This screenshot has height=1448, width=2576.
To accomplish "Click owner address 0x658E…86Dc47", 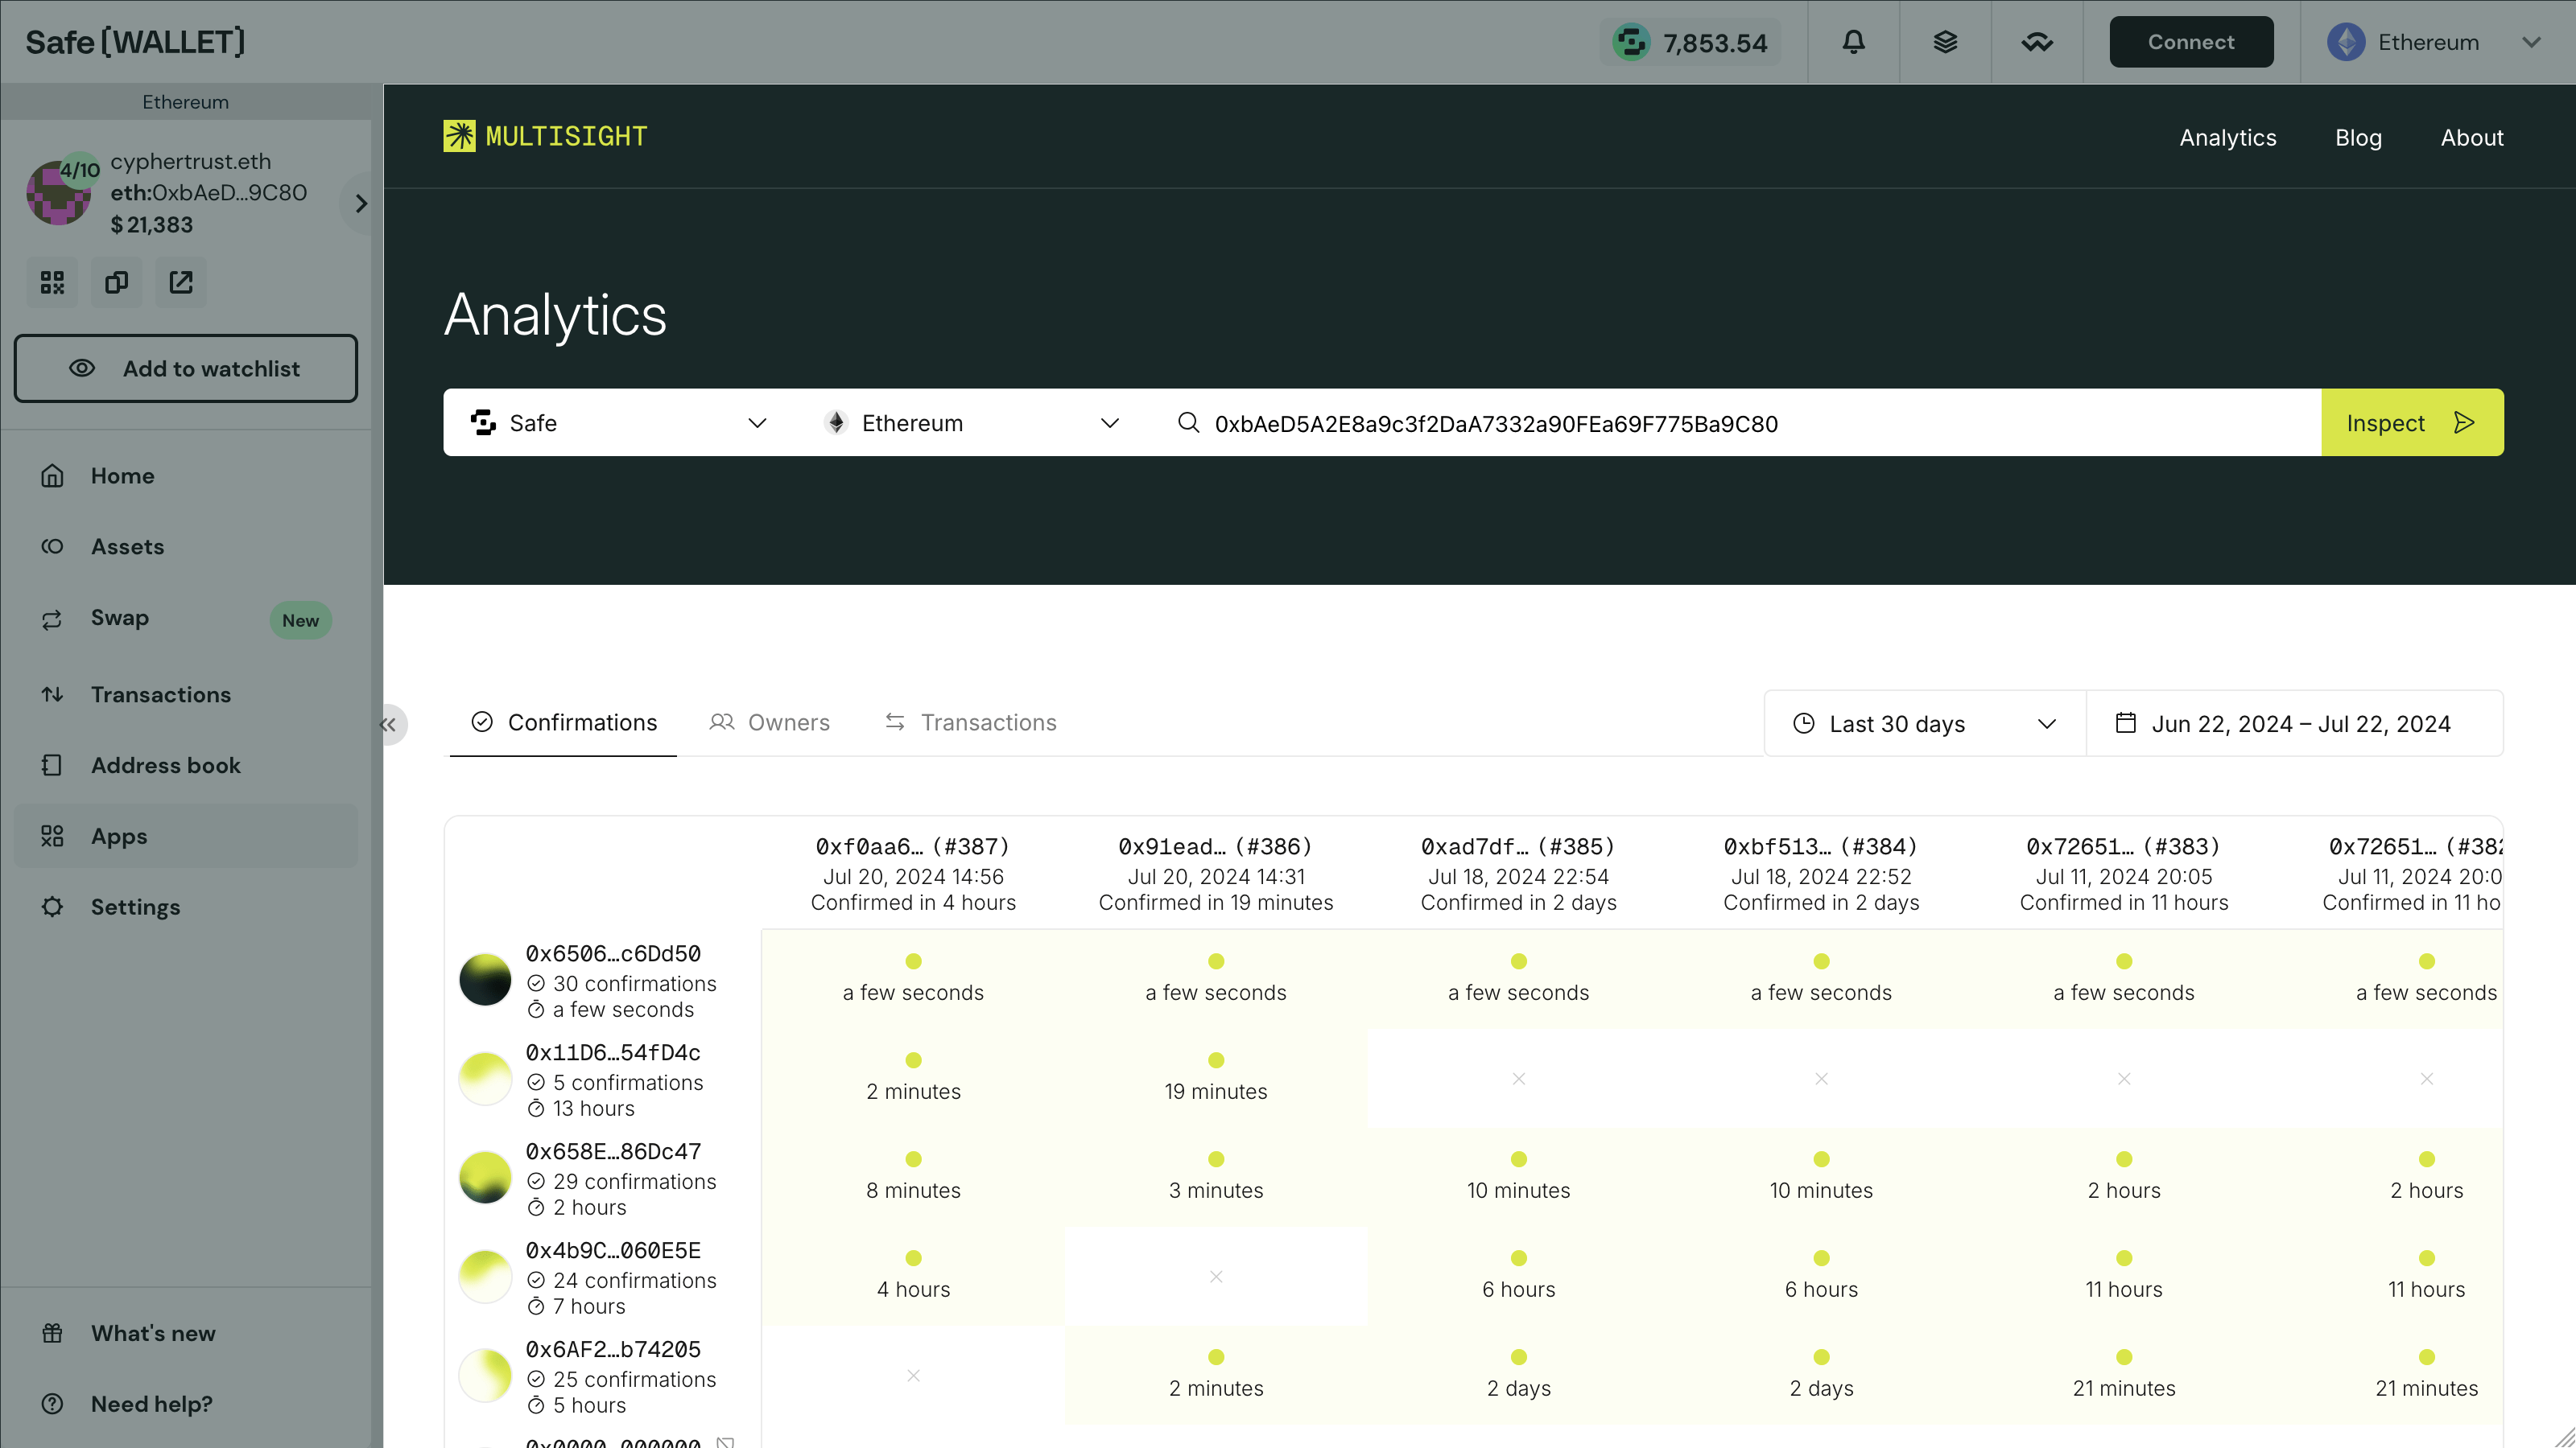I will 613,1151.
